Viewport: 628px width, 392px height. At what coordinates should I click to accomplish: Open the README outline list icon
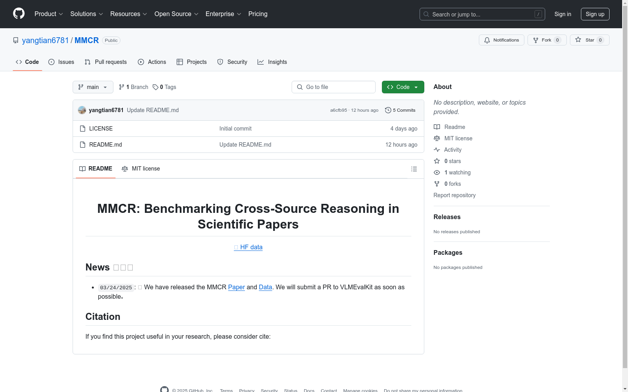pos(414,169)
